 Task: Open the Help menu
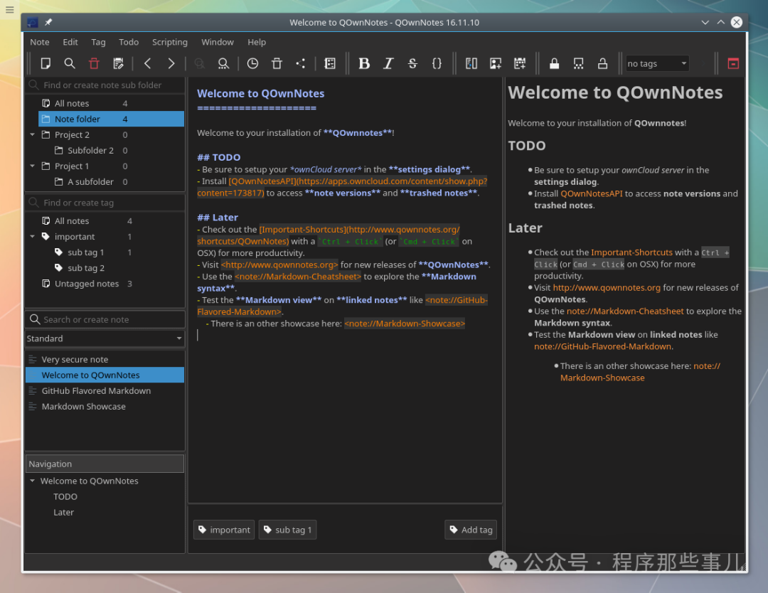257,42
